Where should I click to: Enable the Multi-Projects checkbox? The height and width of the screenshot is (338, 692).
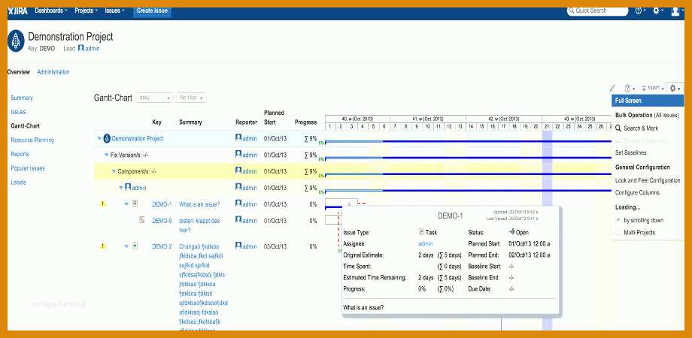(618, 232)
